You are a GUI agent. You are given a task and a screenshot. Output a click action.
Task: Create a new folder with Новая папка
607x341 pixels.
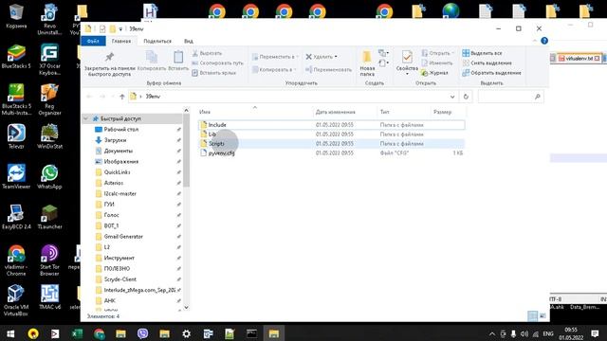tap(367, 63)
